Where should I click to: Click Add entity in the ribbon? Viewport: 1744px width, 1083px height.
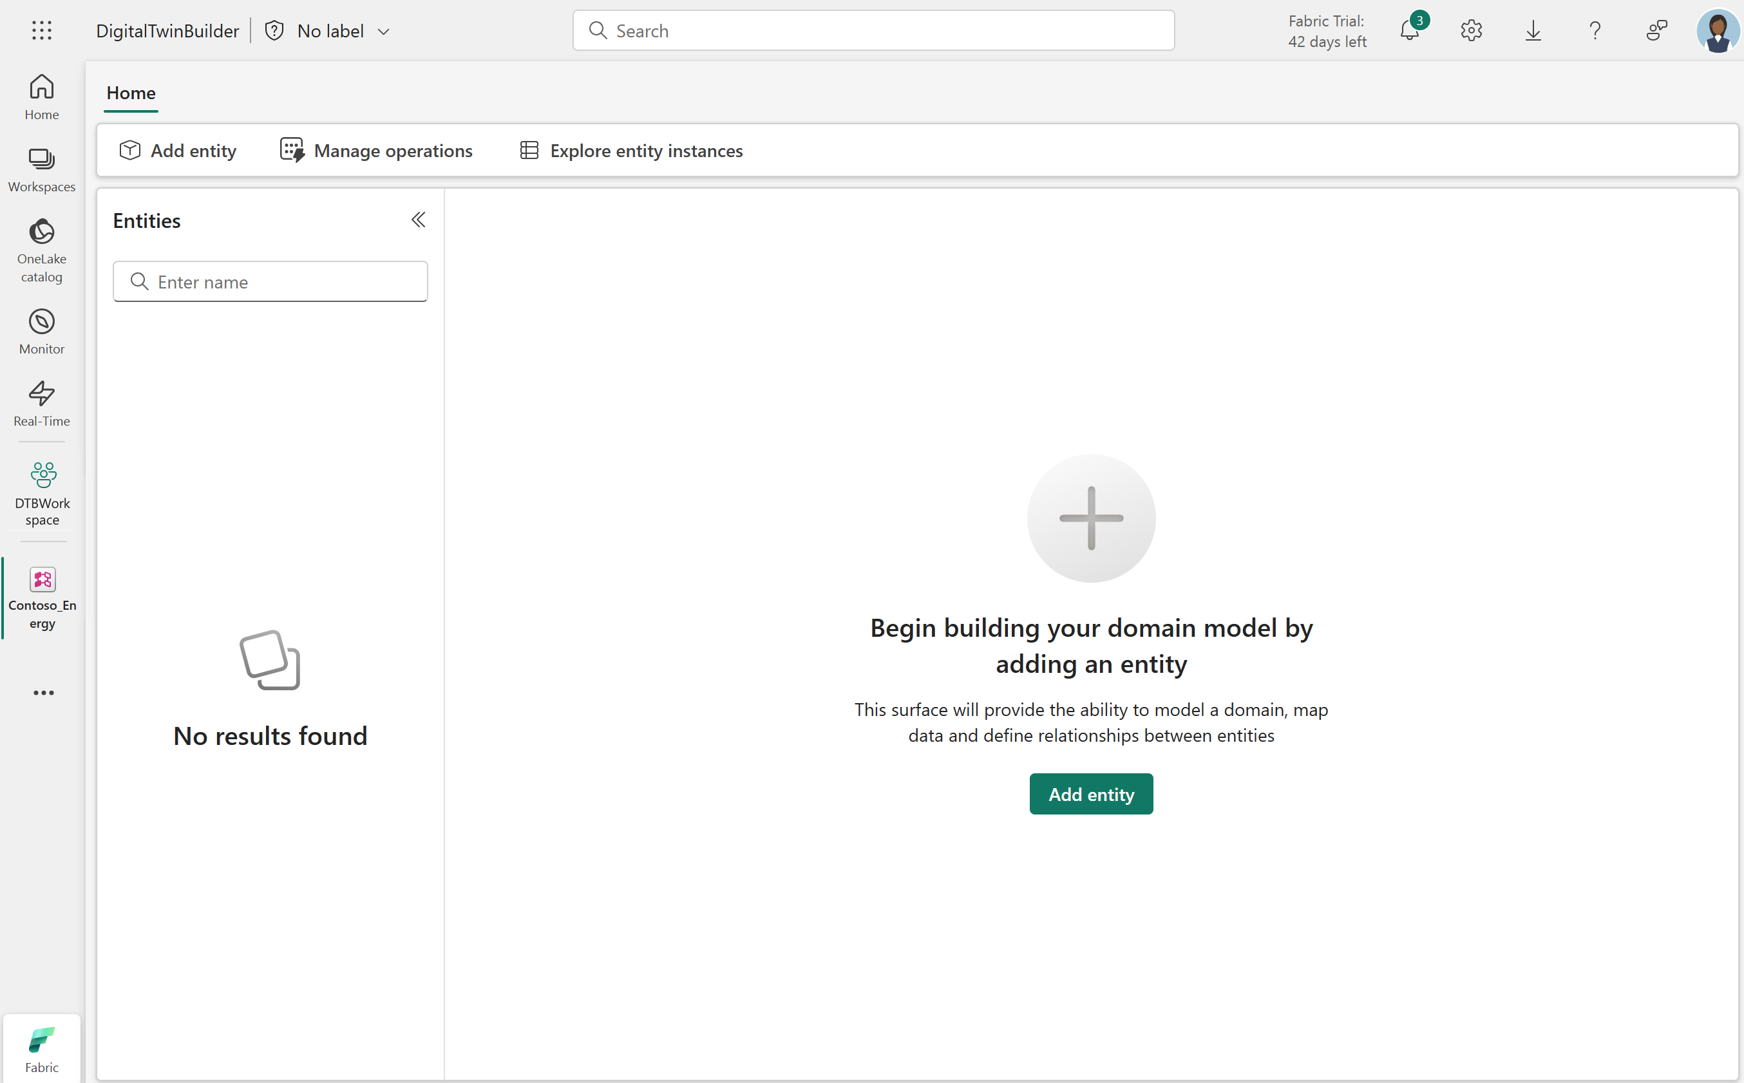tap(178, 151)
